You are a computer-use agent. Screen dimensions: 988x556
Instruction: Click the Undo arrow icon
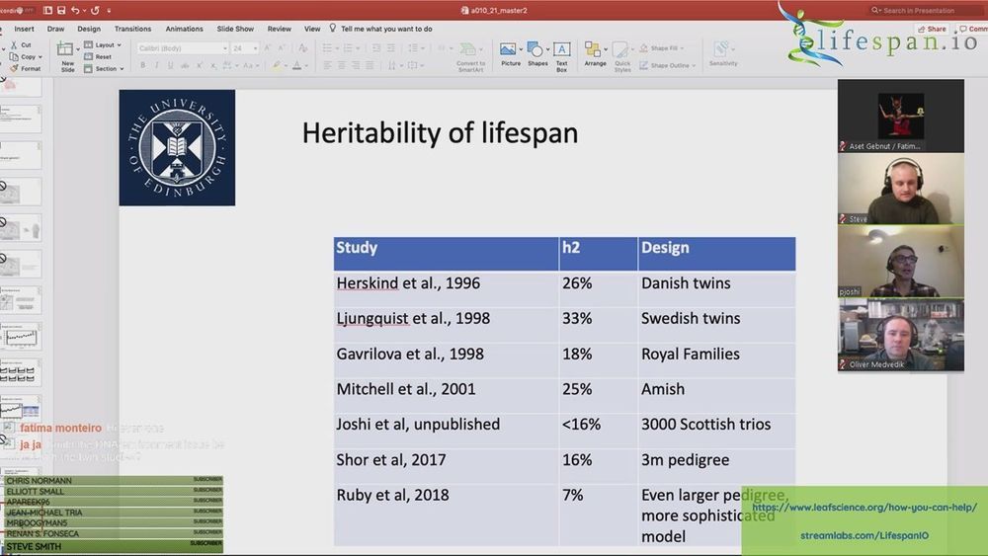(75, 10)
